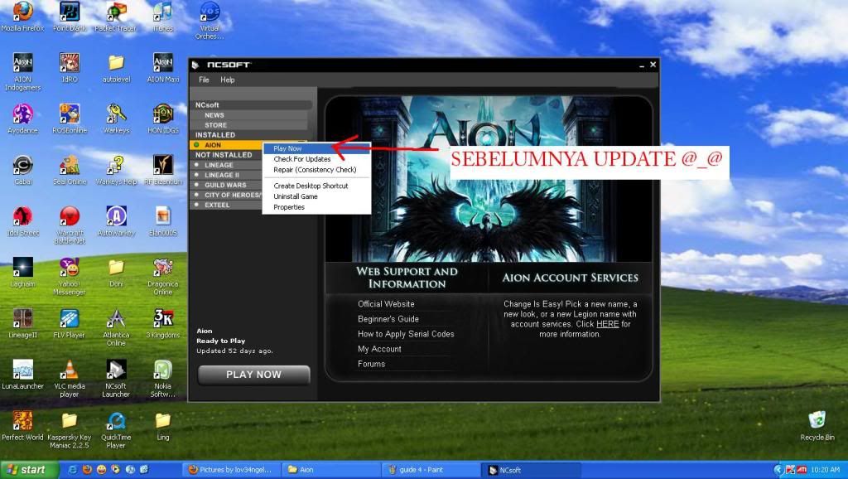This screenshot has width=848, height=479.
Task: Select LINEAGE II in not installed list
Action: pos(226,175)
